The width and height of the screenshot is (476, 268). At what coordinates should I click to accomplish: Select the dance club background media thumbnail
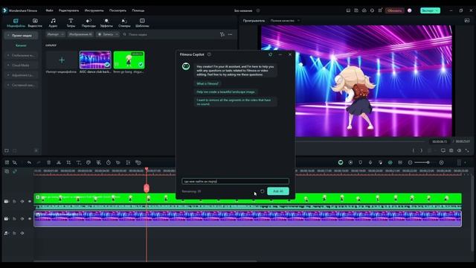click(x=95, y=60)
